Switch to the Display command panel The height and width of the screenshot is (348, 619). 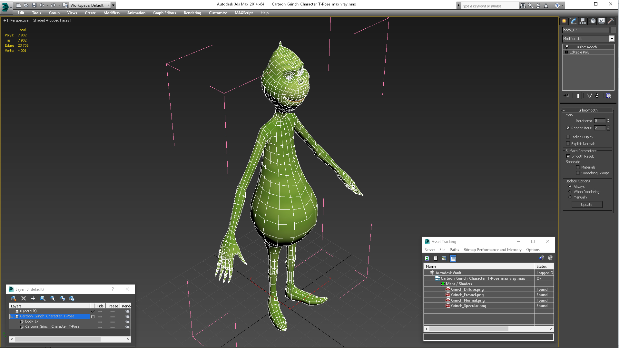coord(602,21)
